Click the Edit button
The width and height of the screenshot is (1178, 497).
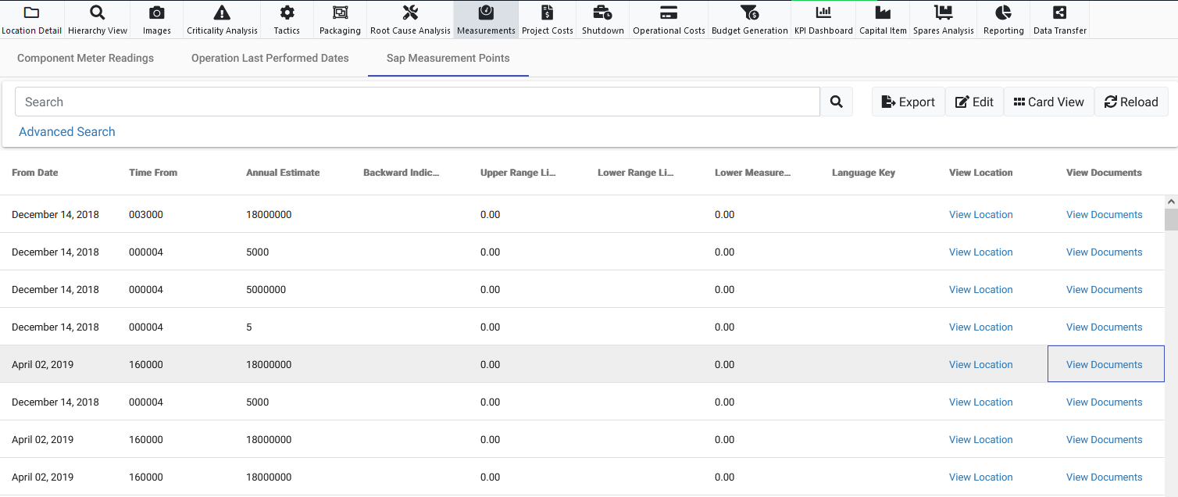click(x=974, y=102)
